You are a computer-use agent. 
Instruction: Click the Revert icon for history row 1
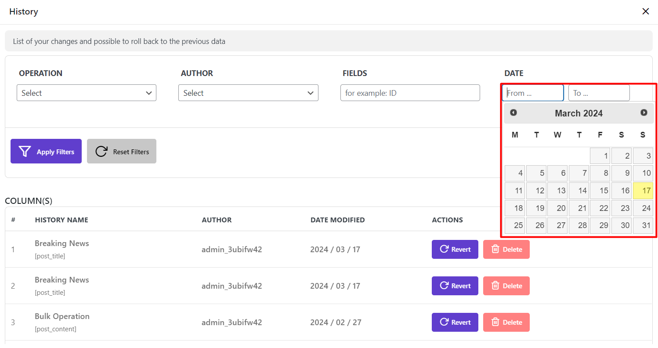(444, 249)
